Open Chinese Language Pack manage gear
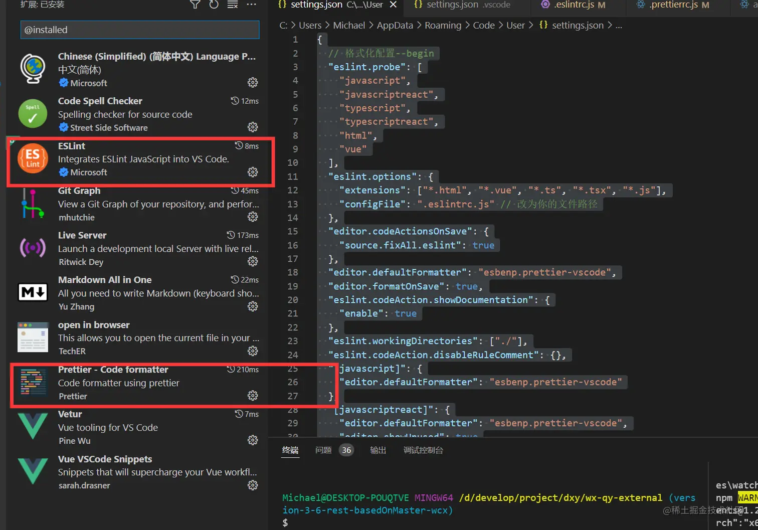This screenshot has height=530, width=758. 253,82
